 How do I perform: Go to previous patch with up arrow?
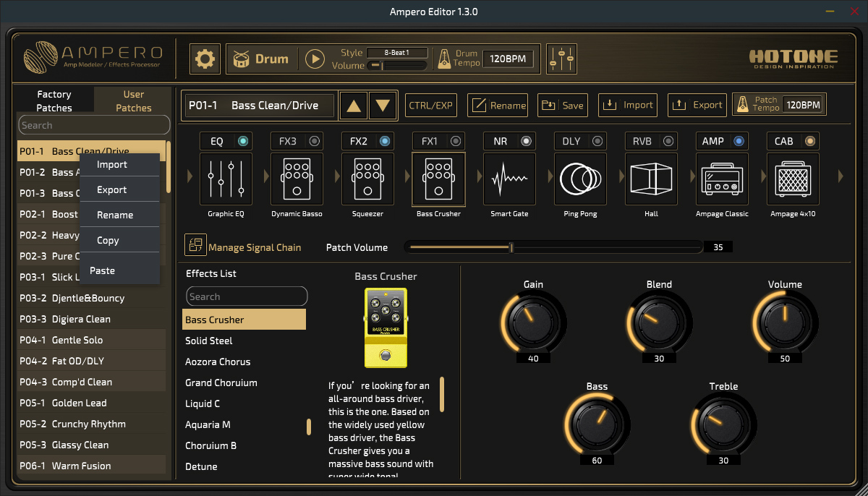click(x=354, y=106)
